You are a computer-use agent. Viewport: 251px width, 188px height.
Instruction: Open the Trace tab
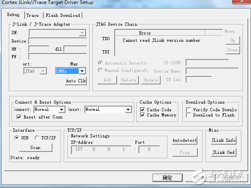pos(33,15)
